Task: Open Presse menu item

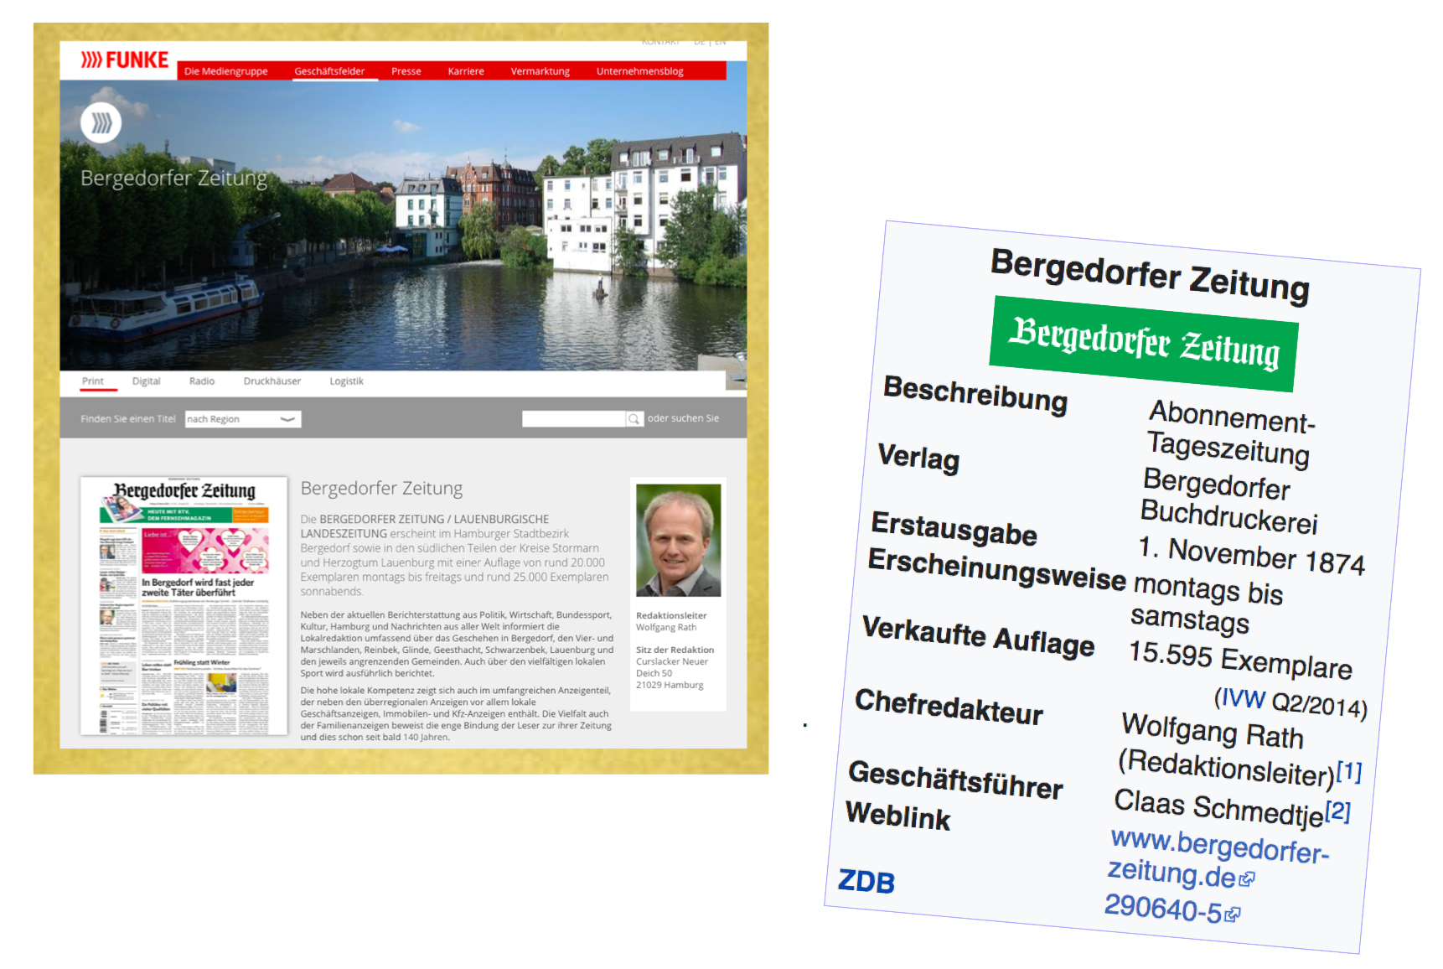Action: click(x=406, y=71)
